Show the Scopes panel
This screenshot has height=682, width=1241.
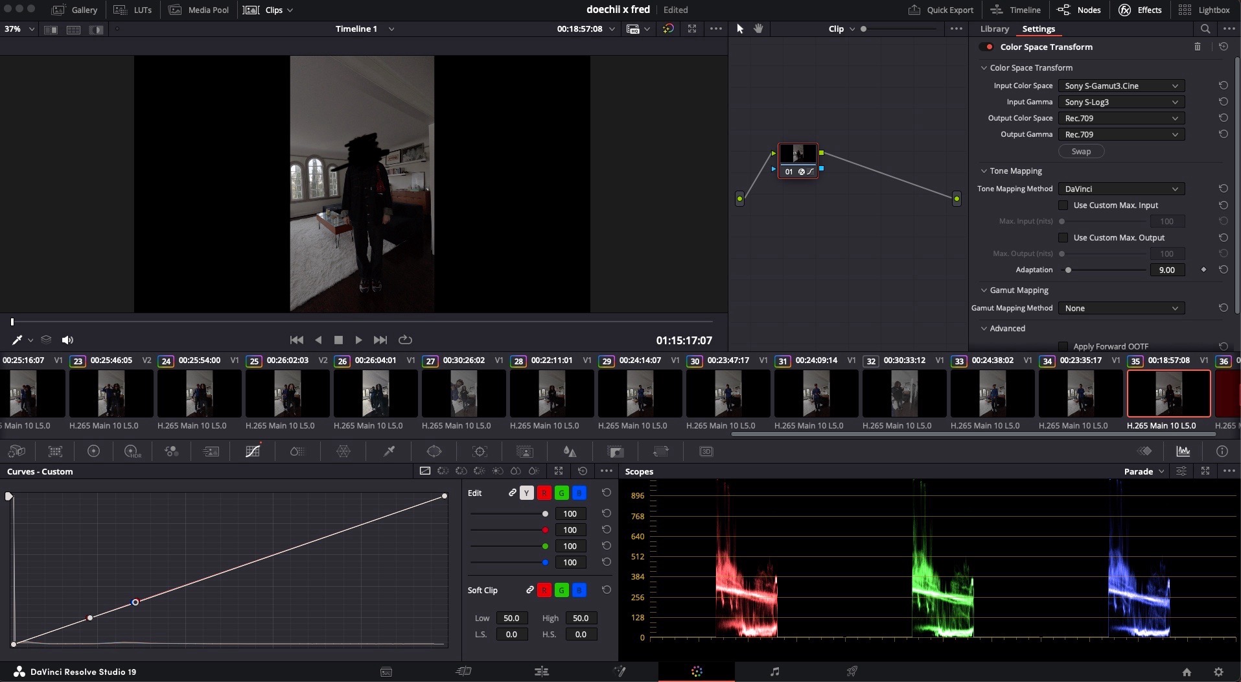1183,451
